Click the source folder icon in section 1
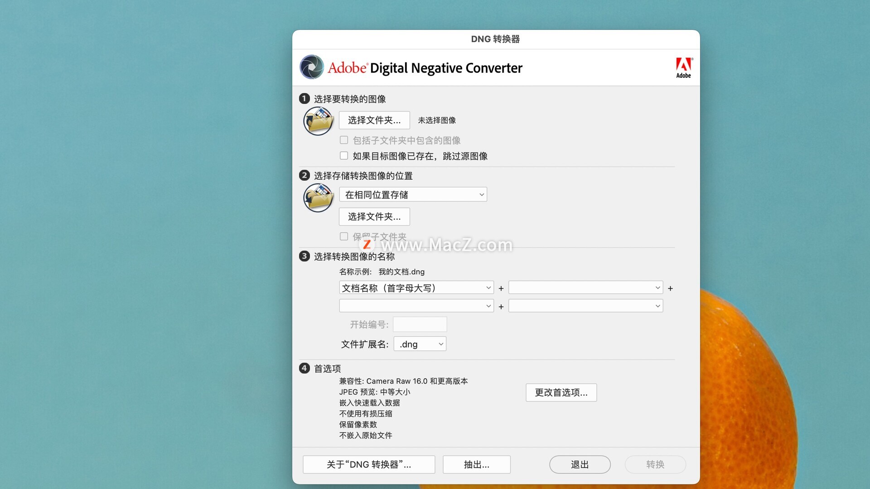This screenshot has width=870, height=489. point(318,121)
